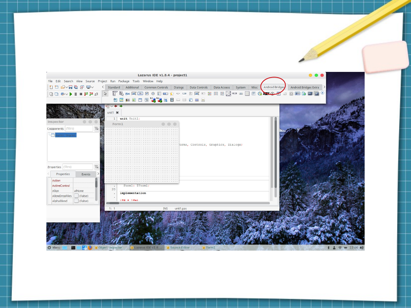Click the Toggle Form/Unit icon
Screen dimensions: 411x308
pos(82,87)
